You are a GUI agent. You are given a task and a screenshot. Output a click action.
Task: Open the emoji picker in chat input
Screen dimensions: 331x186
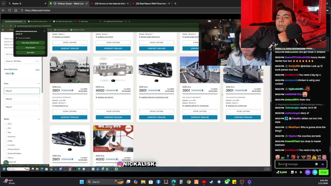(x=316, y=164)
